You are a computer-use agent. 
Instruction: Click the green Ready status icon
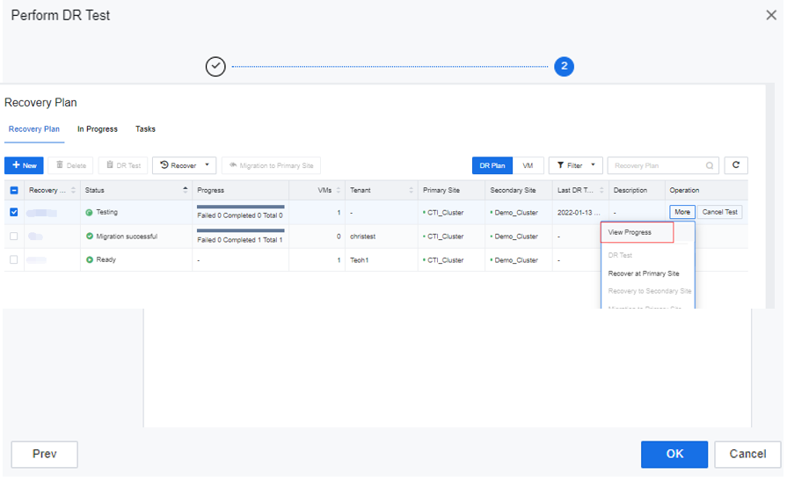[90, 259]
